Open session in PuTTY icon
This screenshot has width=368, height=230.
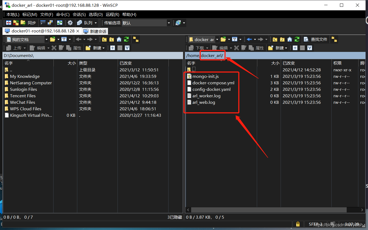tap(50, 23)
